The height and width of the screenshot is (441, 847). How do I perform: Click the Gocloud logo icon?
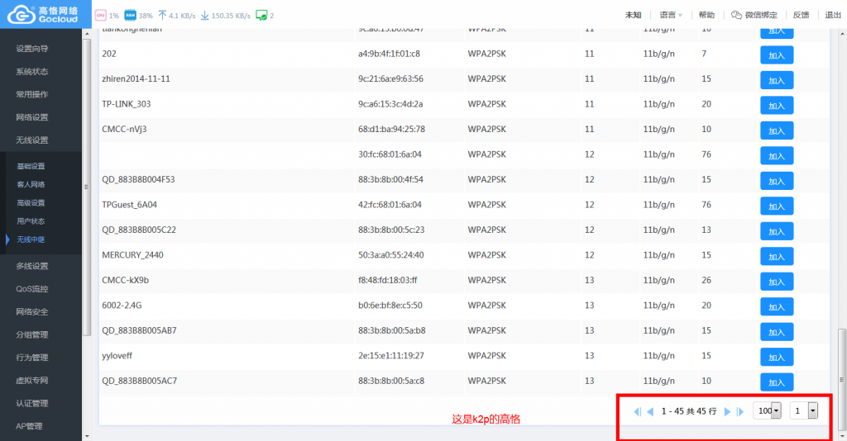pyautogui.click(x=18, y=14)
